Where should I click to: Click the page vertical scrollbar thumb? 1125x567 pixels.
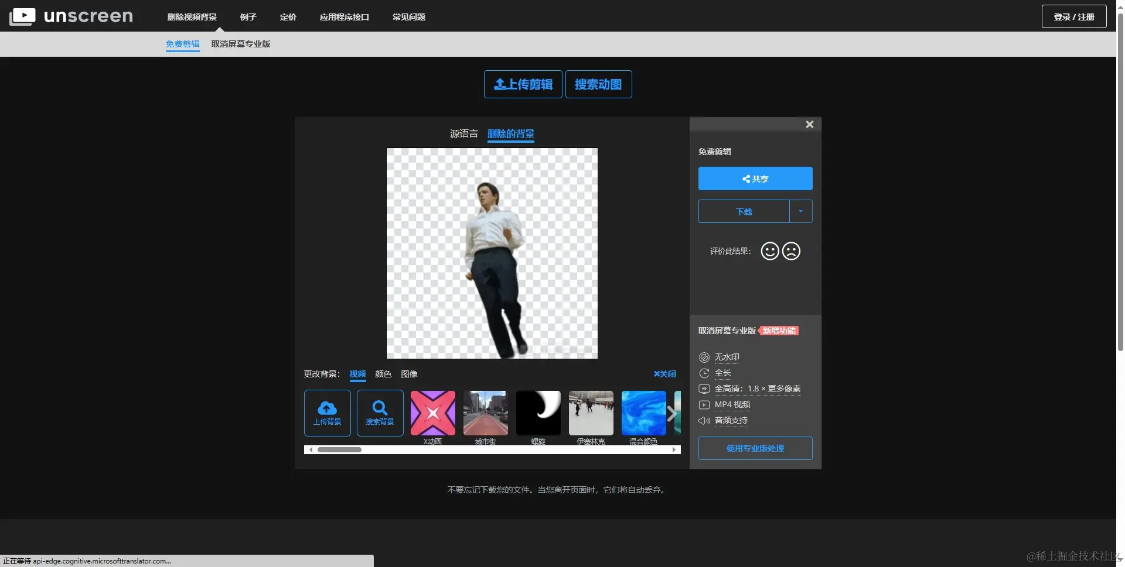(1120, 181)
